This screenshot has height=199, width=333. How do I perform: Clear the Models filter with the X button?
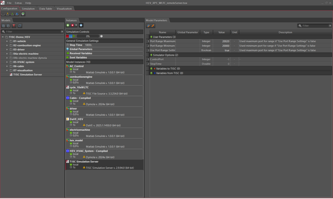[x=62, y=32]
